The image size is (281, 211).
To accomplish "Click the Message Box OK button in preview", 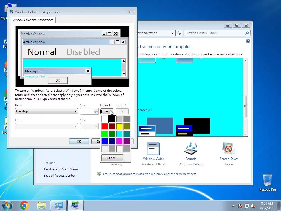I will point(58,80).
